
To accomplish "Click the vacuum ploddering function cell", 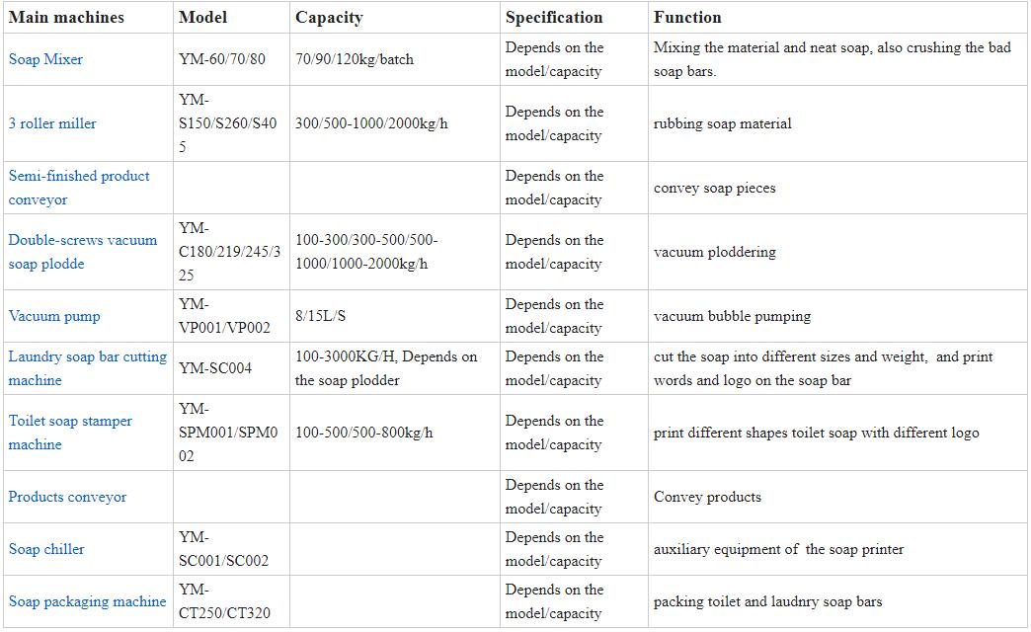I will coord(715,252).
